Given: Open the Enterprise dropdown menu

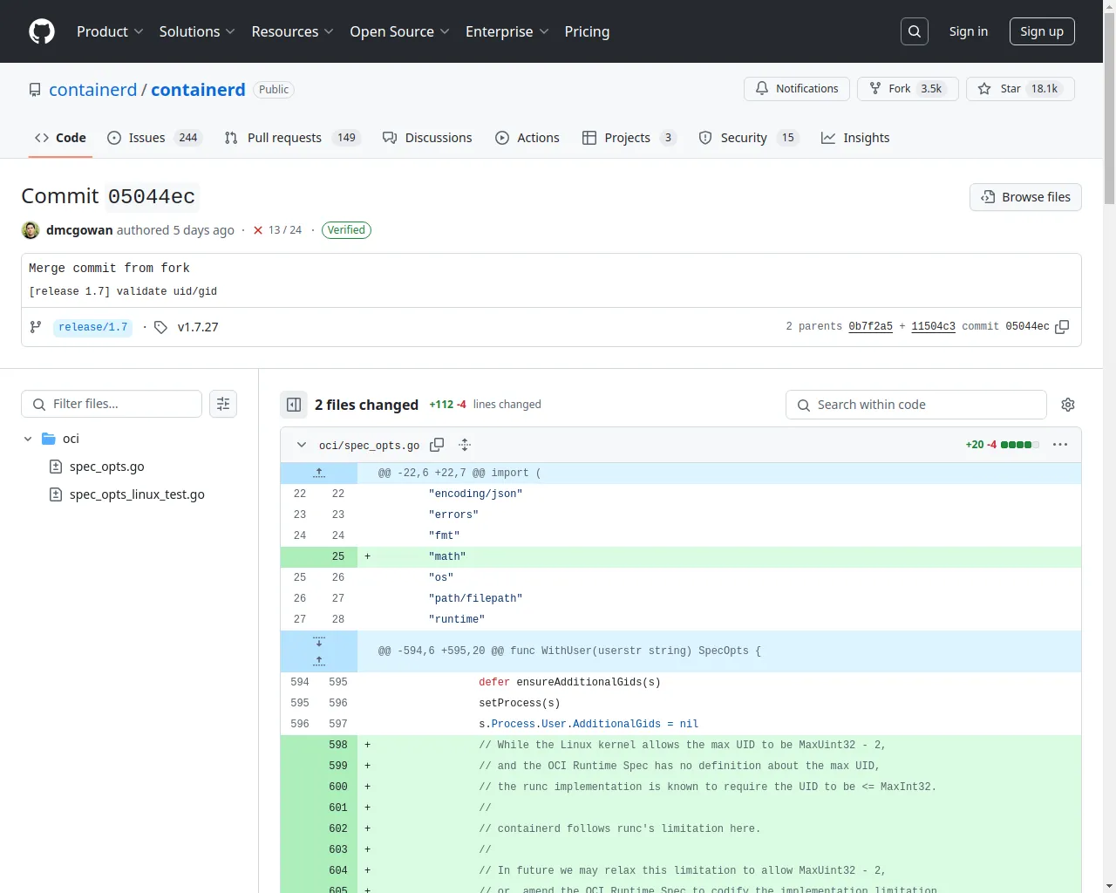Looking at the screenshot, I should tap(507, 31).
